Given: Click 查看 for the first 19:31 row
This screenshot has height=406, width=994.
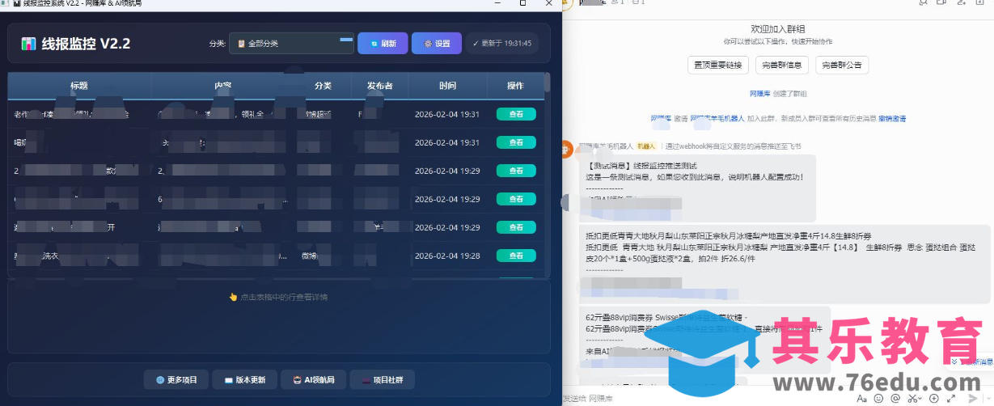Looking at the screenshot, I should (516, 114).
